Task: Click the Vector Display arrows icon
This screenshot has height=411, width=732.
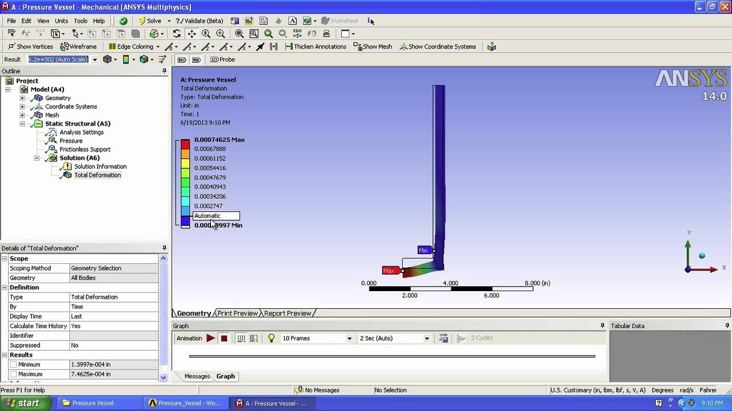Action: pyautogui.click(x=162, y=59)
